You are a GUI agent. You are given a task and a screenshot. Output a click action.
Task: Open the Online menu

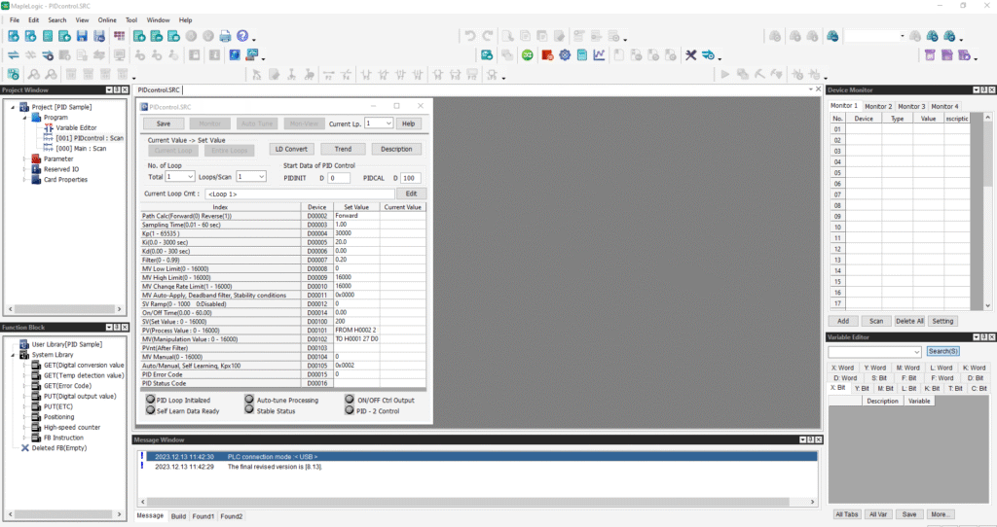coord(107,20)
